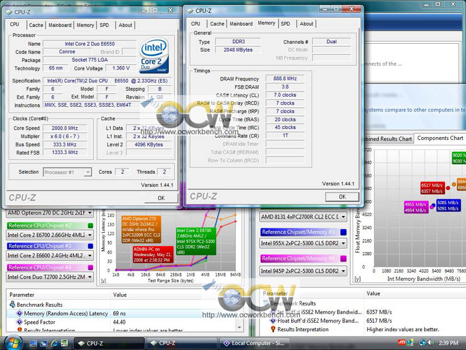Open the ATI icon in the system tray
Image resolution: width=466 pixels, height=350 pixels.
click(x=401, y=342)
